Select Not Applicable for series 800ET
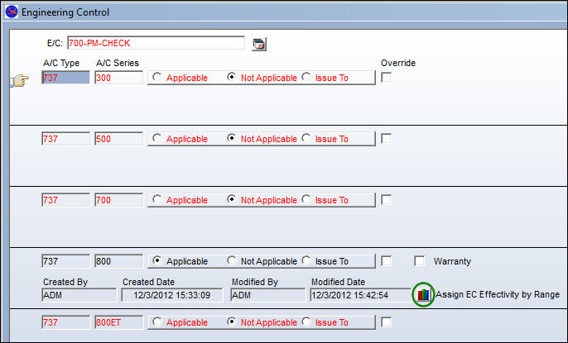Image resolution: width=568 pixels, height=343 pixels. tap(232, 322)
